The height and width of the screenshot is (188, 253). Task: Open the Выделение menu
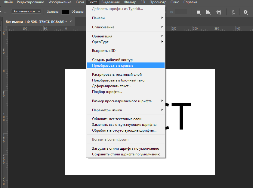[x=110, y=2]
